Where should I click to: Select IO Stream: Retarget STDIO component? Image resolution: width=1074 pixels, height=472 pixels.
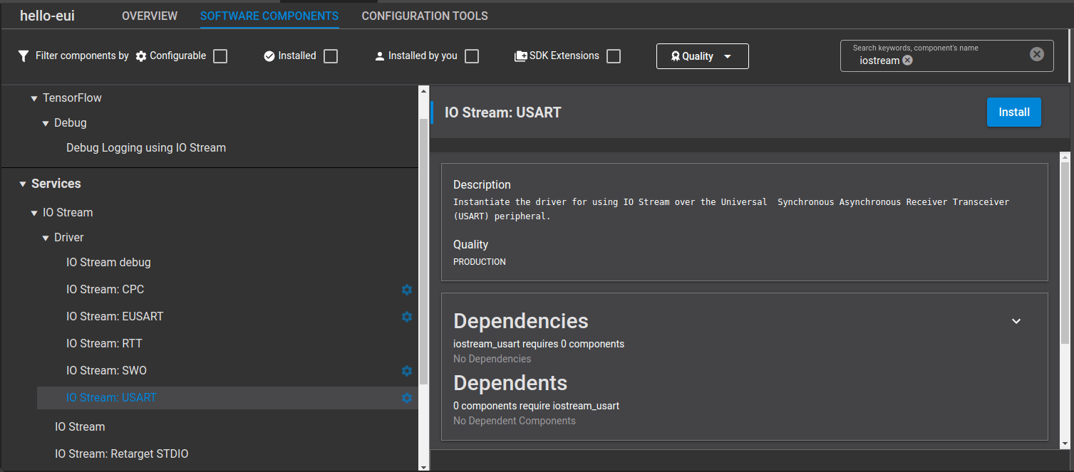pyautogui.click(x=121, y=453)
